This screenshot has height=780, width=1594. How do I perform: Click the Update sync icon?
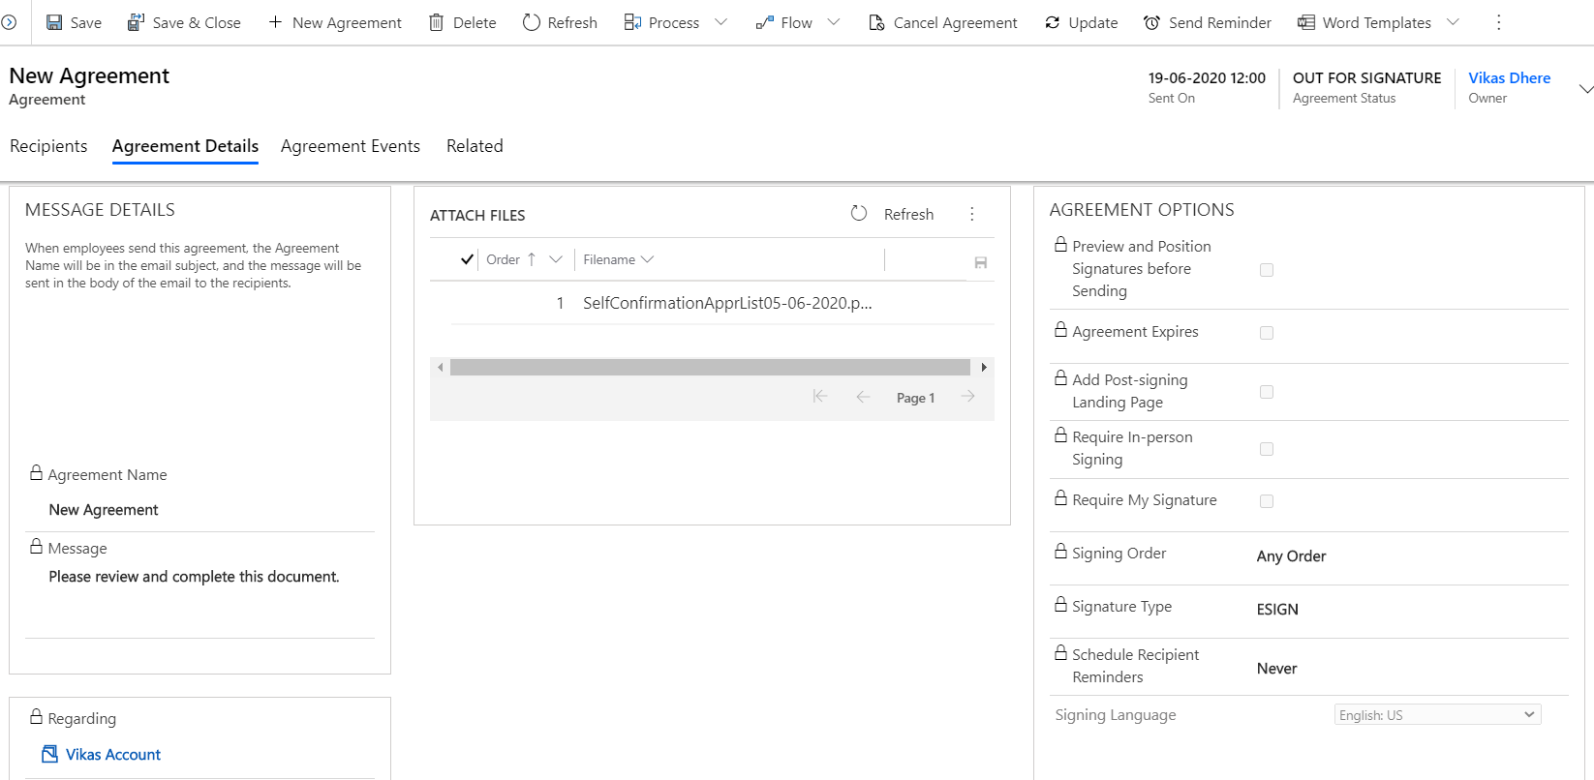click(1053, 22)
